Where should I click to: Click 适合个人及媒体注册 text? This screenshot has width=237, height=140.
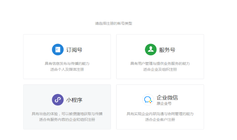pos(67,70)
